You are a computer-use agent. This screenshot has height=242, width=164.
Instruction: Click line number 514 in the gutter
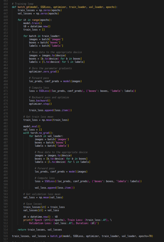pyautogui.click(x=6, y=230)
